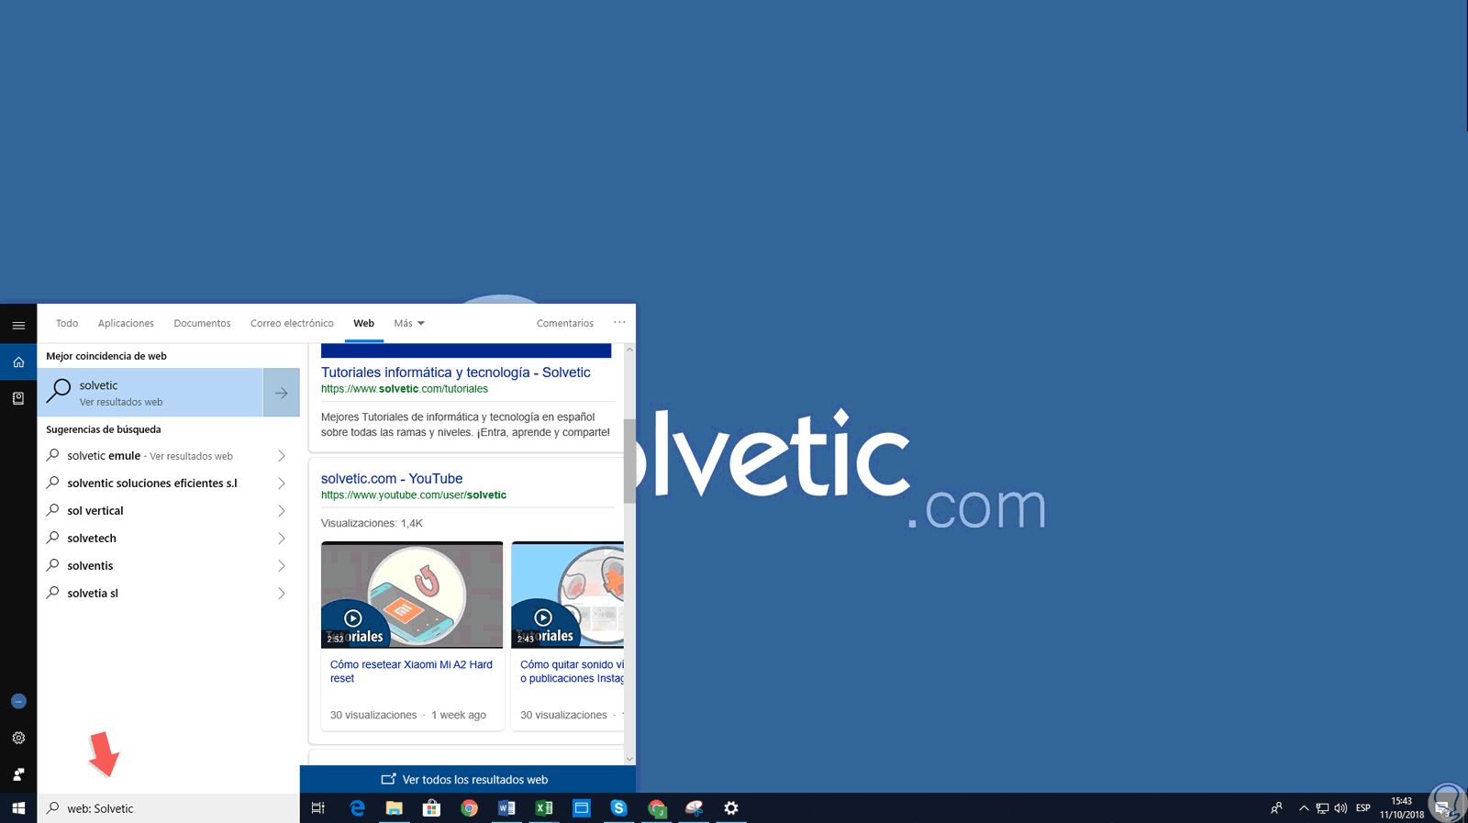
Task: Open 'Tutoriales informática y tecnología - Solvetic' result
Action: click(456, 373)
